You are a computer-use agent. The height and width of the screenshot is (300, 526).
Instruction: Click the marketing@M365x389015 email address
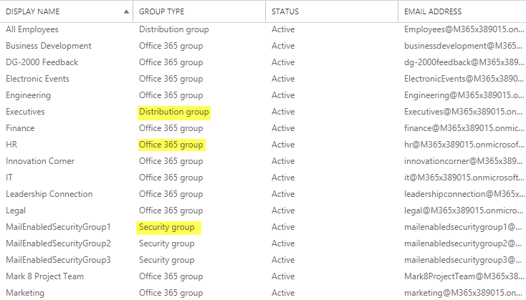[x=464, y=293]
